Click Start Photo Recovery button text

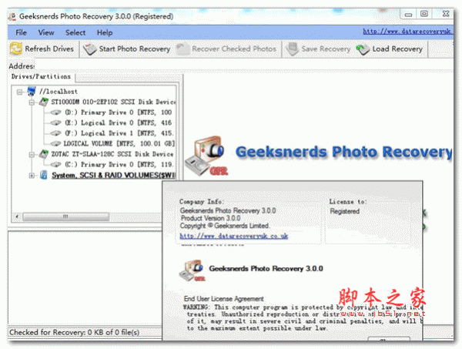[135, 49]
